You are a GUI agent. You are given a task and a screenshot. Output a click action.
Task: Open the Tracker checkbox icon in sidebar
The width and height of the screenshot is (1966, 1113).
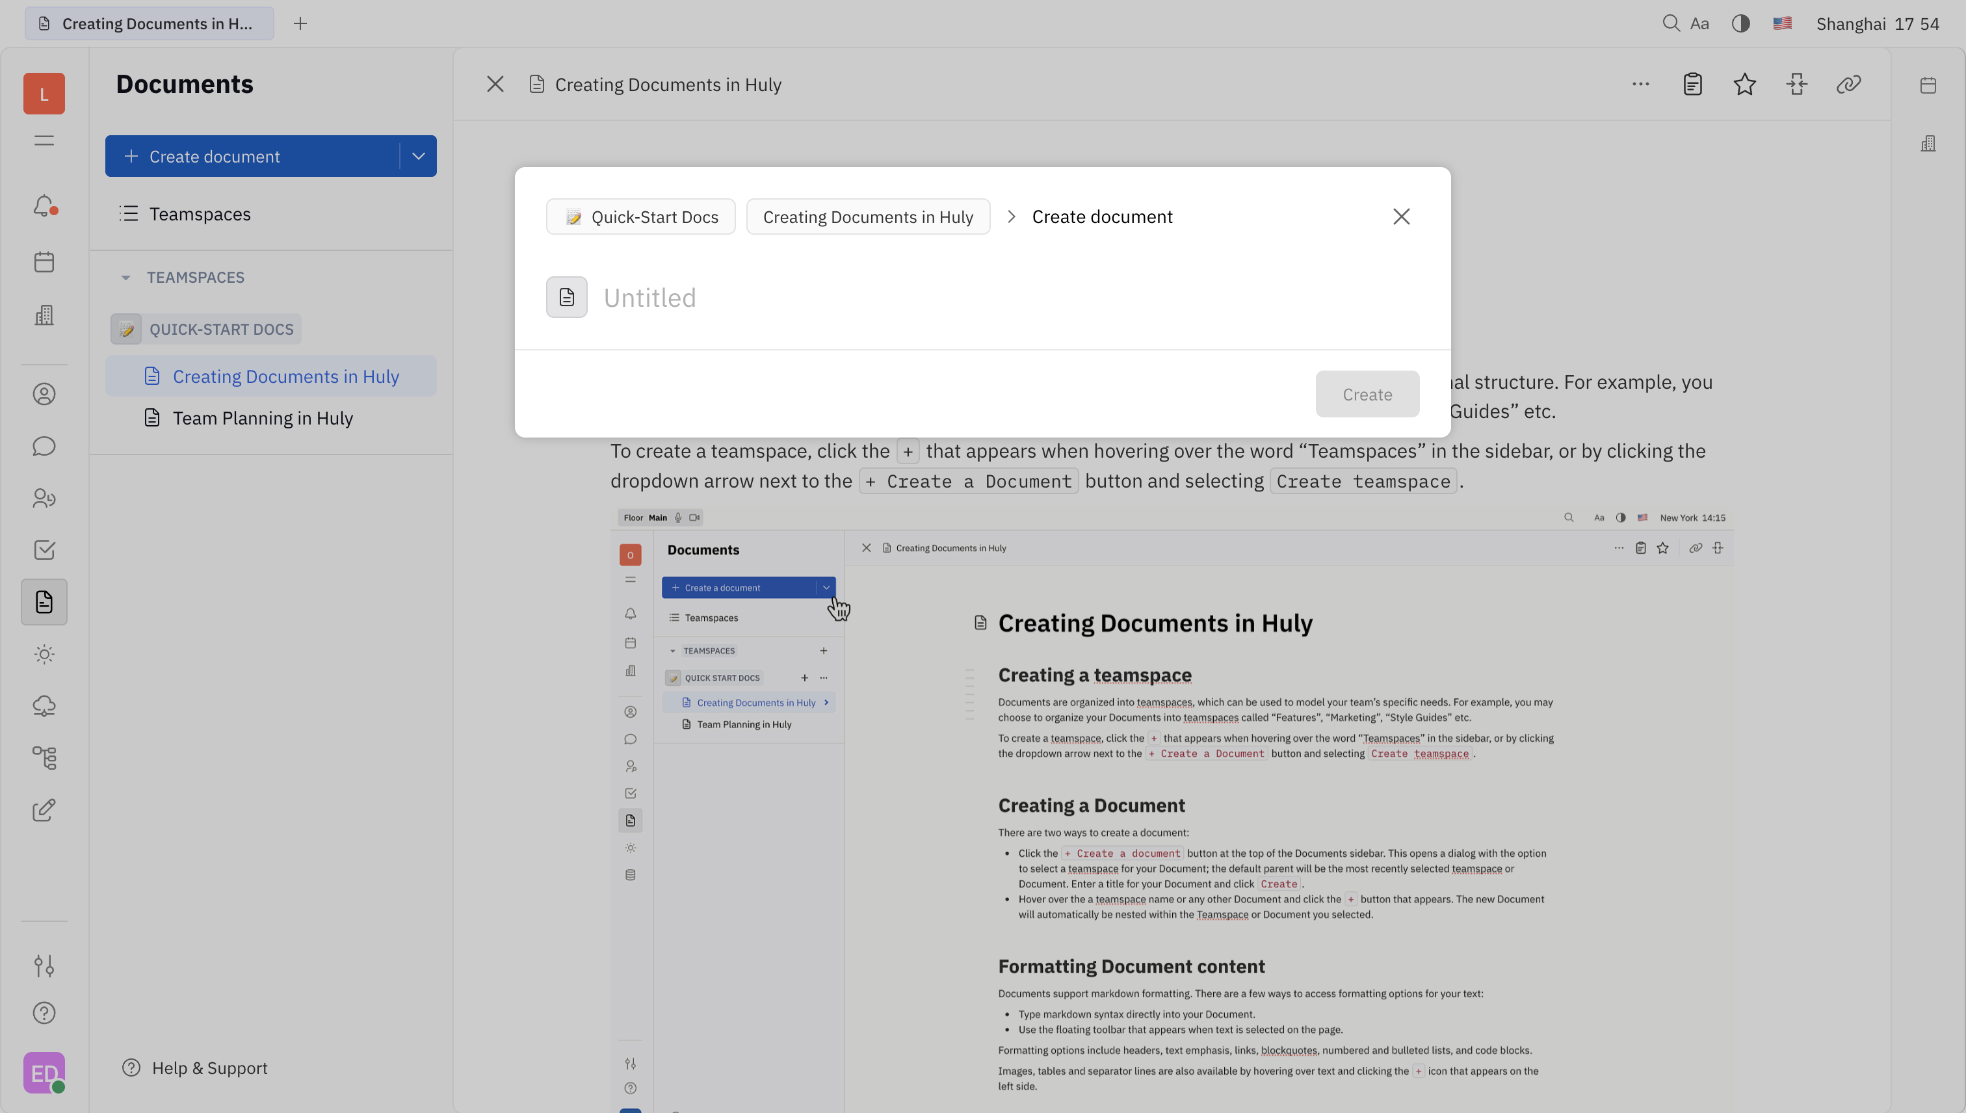(x=44, y=549)
